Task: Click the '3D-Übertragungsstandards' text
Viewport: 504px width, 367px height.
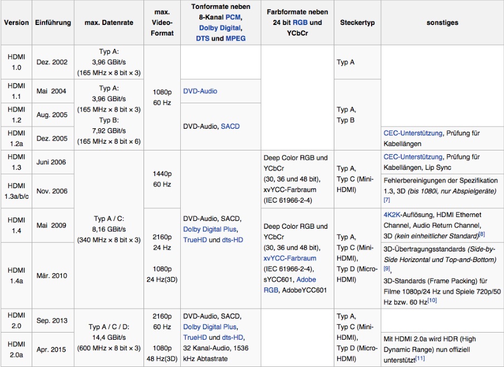Action: [424, 249]
